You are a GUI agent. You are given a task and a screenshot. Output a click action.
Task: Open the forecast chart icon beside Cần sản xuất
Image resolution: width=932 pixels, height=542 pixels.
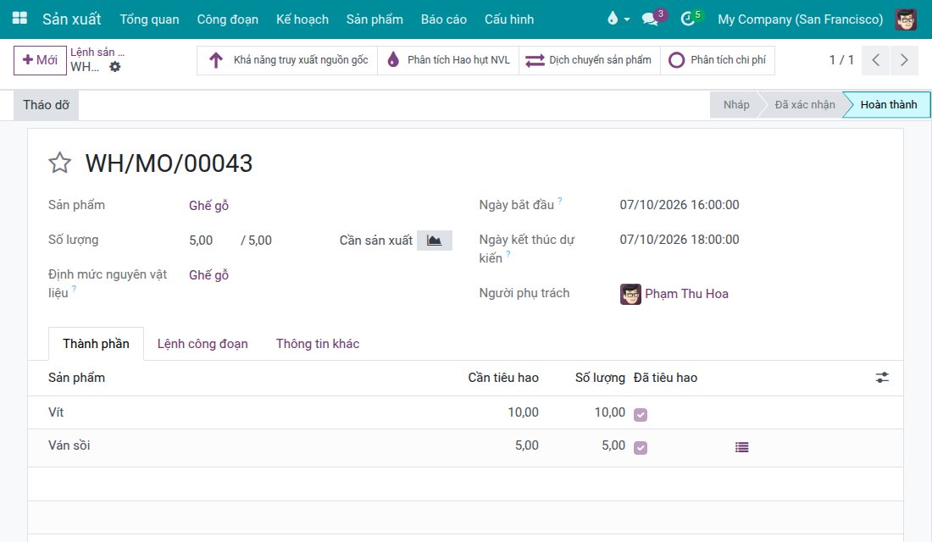[x=434, y=241]
